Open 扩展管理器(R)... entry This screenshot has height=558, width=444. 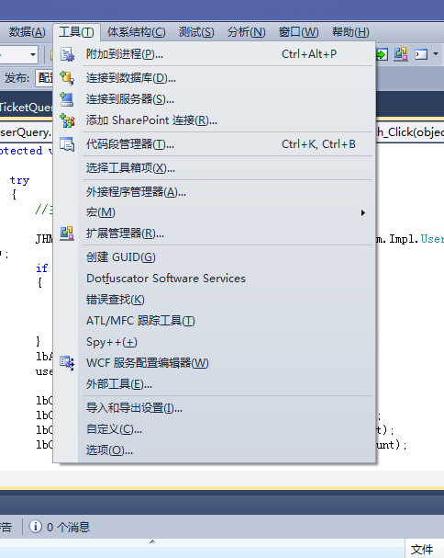point(214,233)
